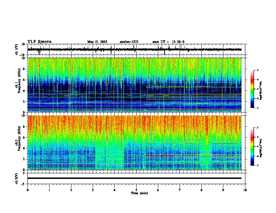Click the log(PSD) label beside ch.2 colorbar
Image resolution: width=276 pixels, height=213 pixels.
point(261,148)
